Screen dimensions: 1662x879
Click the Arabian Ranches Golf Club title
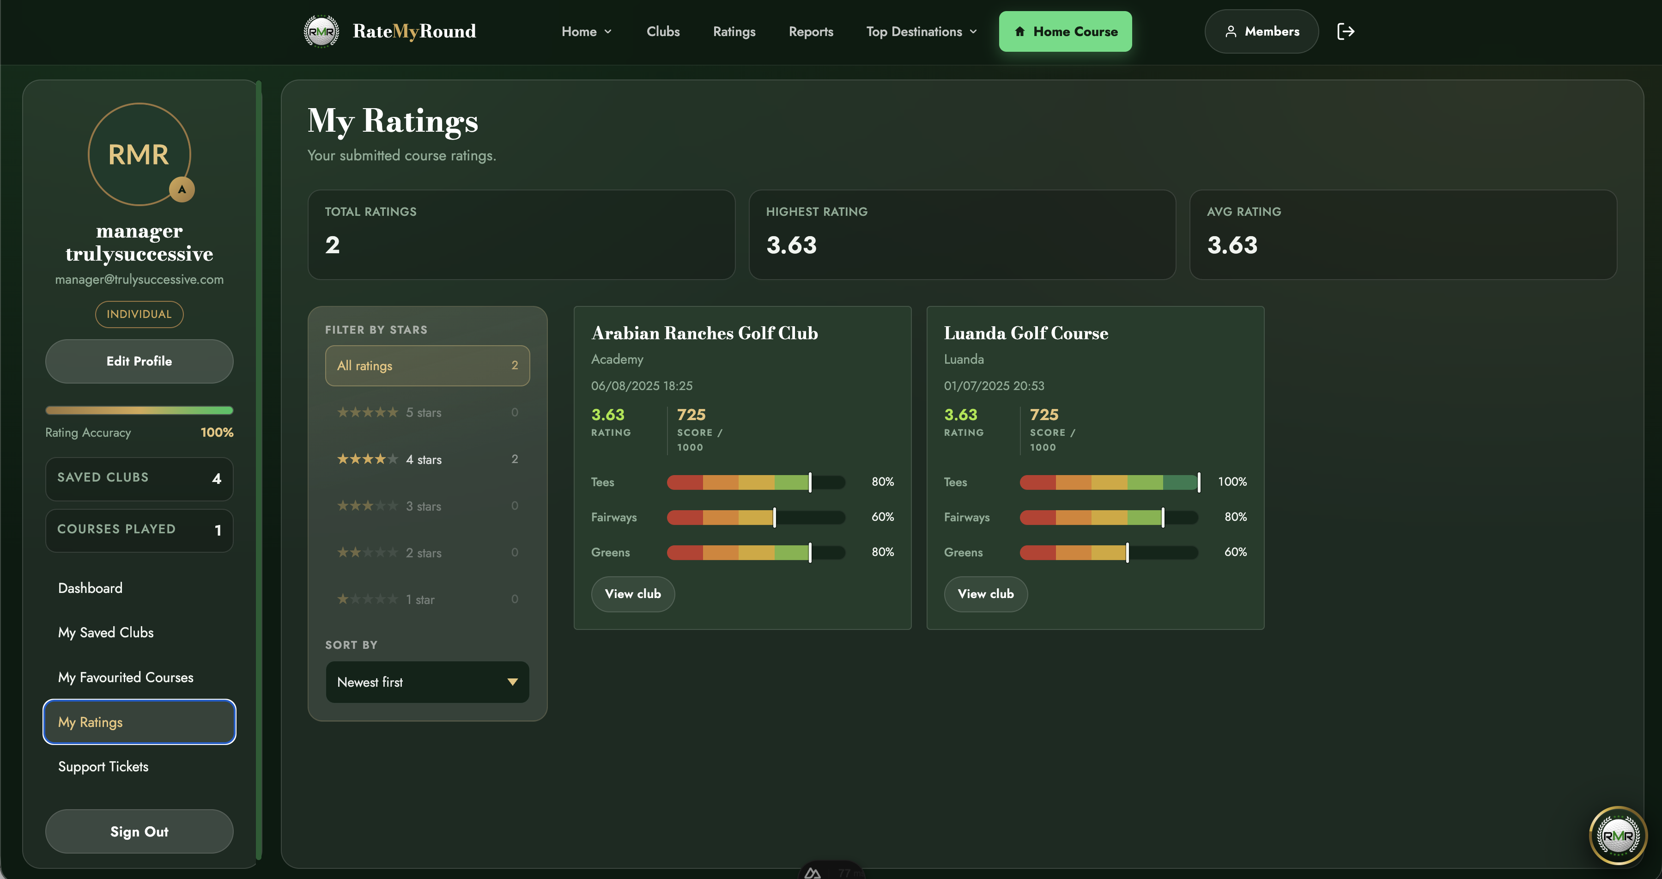(x=704, y=333)
